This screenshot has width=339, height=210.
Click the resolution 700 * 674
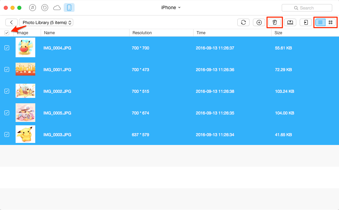[x=141, y=113]
